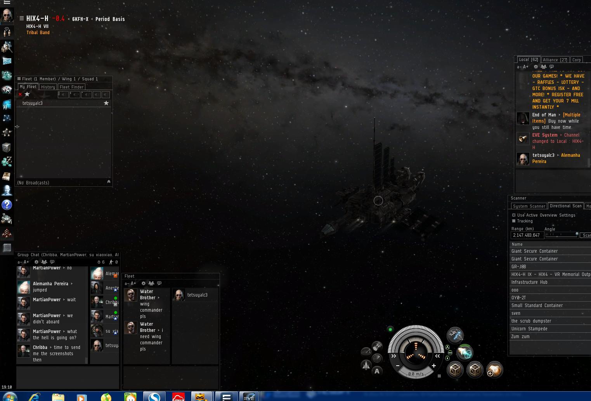Click the Scan button

point(585,235)
